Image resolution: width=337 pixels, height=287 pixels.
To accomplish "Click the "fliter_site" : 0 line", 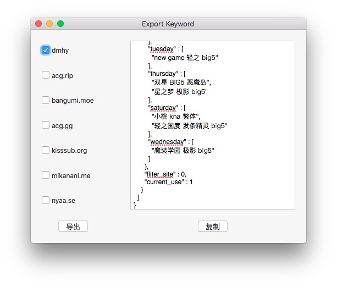I will pyautogui.click(x=165, y=174).
